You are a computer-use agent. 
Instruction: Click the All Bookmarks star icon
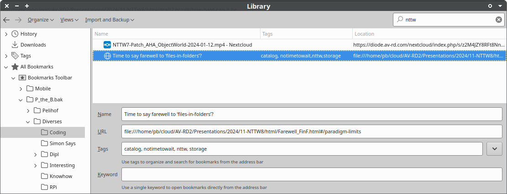coord(15,67)
